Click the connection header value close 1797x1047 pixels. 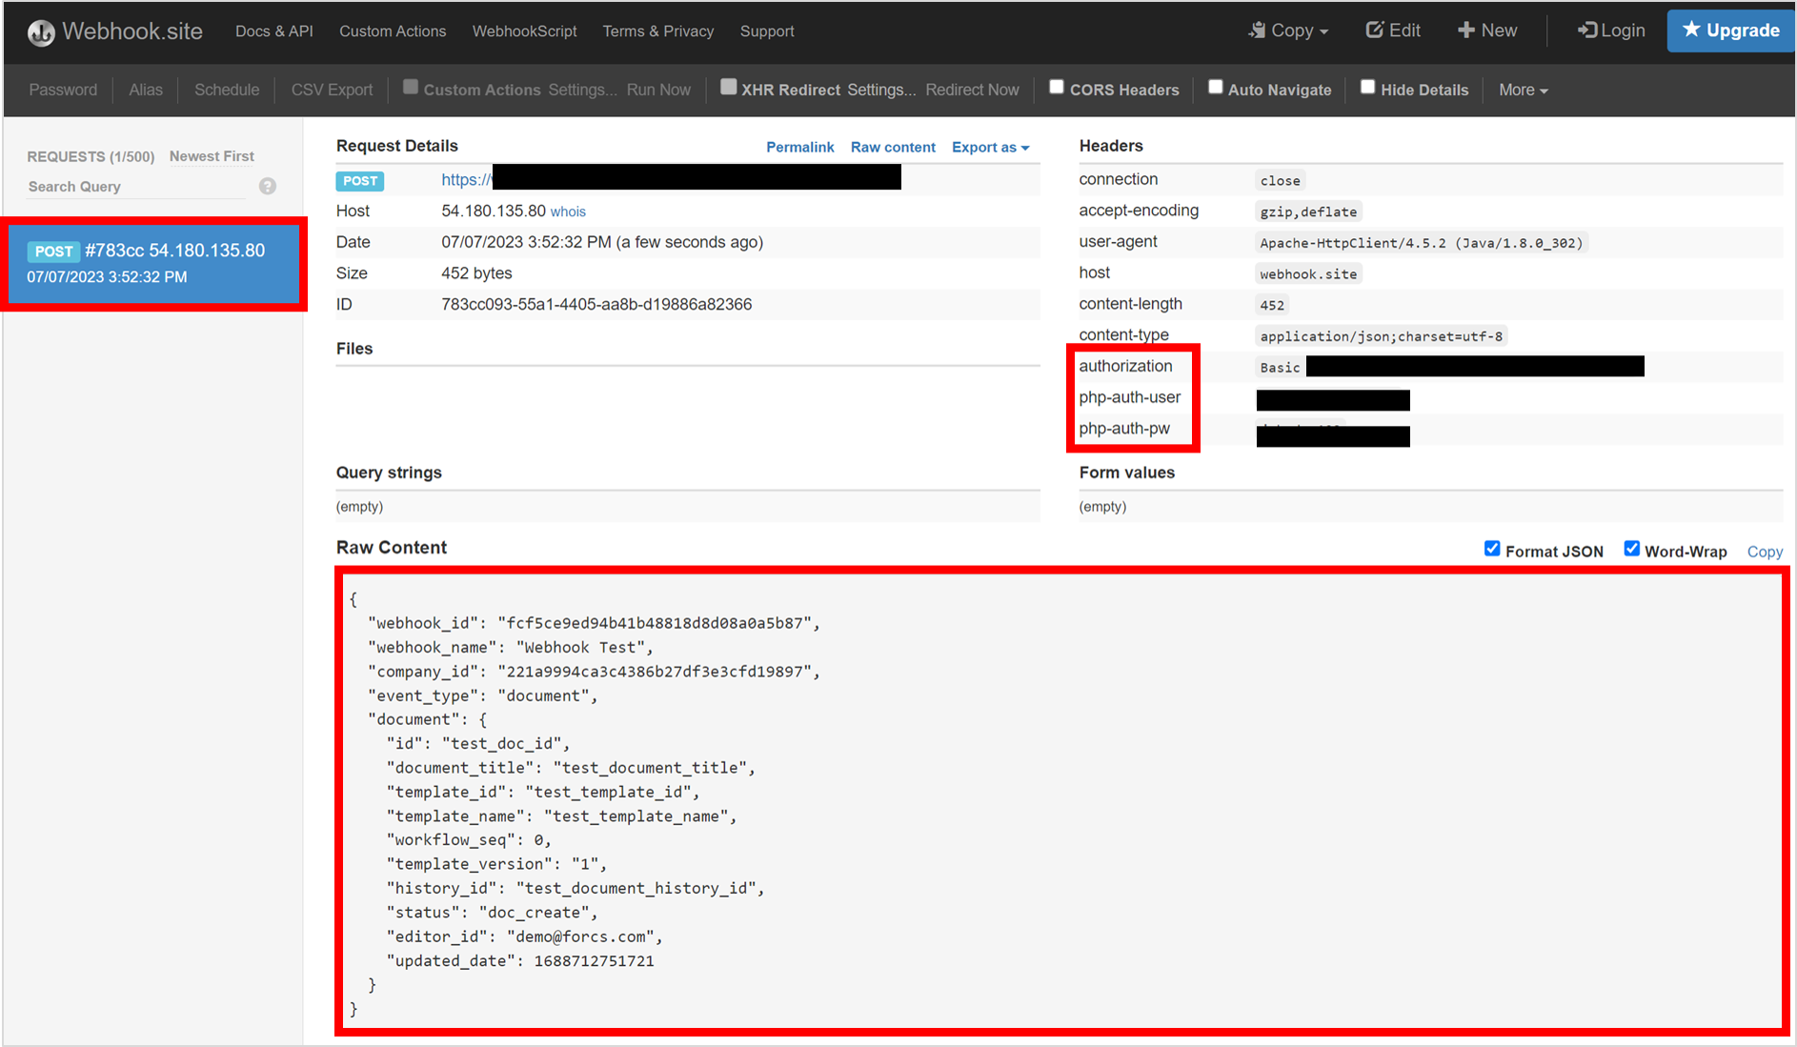[x=1280, y=181]
